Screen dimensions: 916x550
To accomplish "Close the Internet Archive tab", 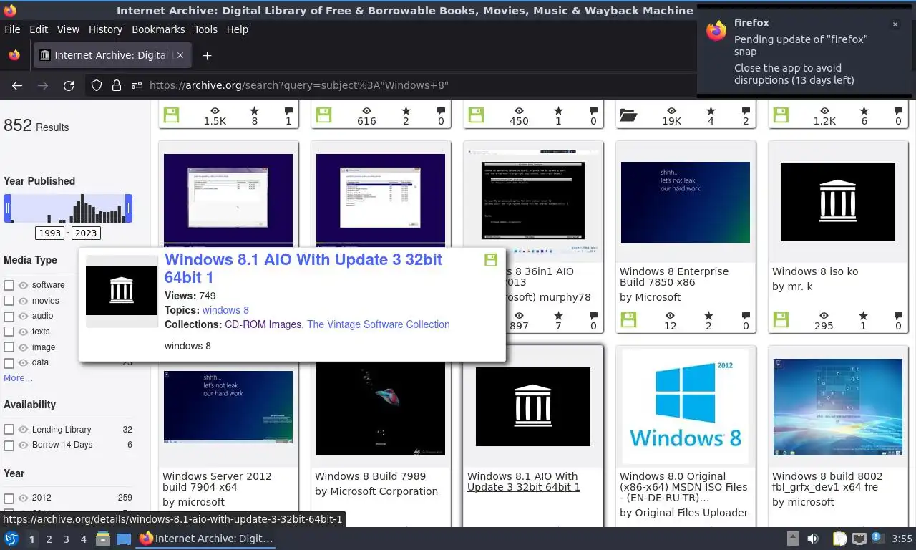I will pyautogui.click(x=180, y=55).
